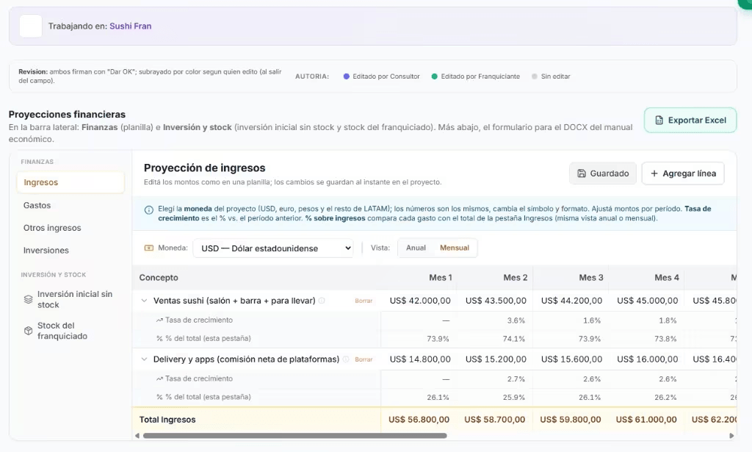This screenshot has width=752, height=452.
Task: Click the growth arrow icon on Tasa de crecimiento
Action: tap(159, 320)
